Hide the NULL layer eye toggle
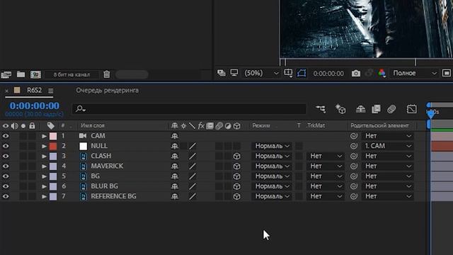 tap(6, 146)
